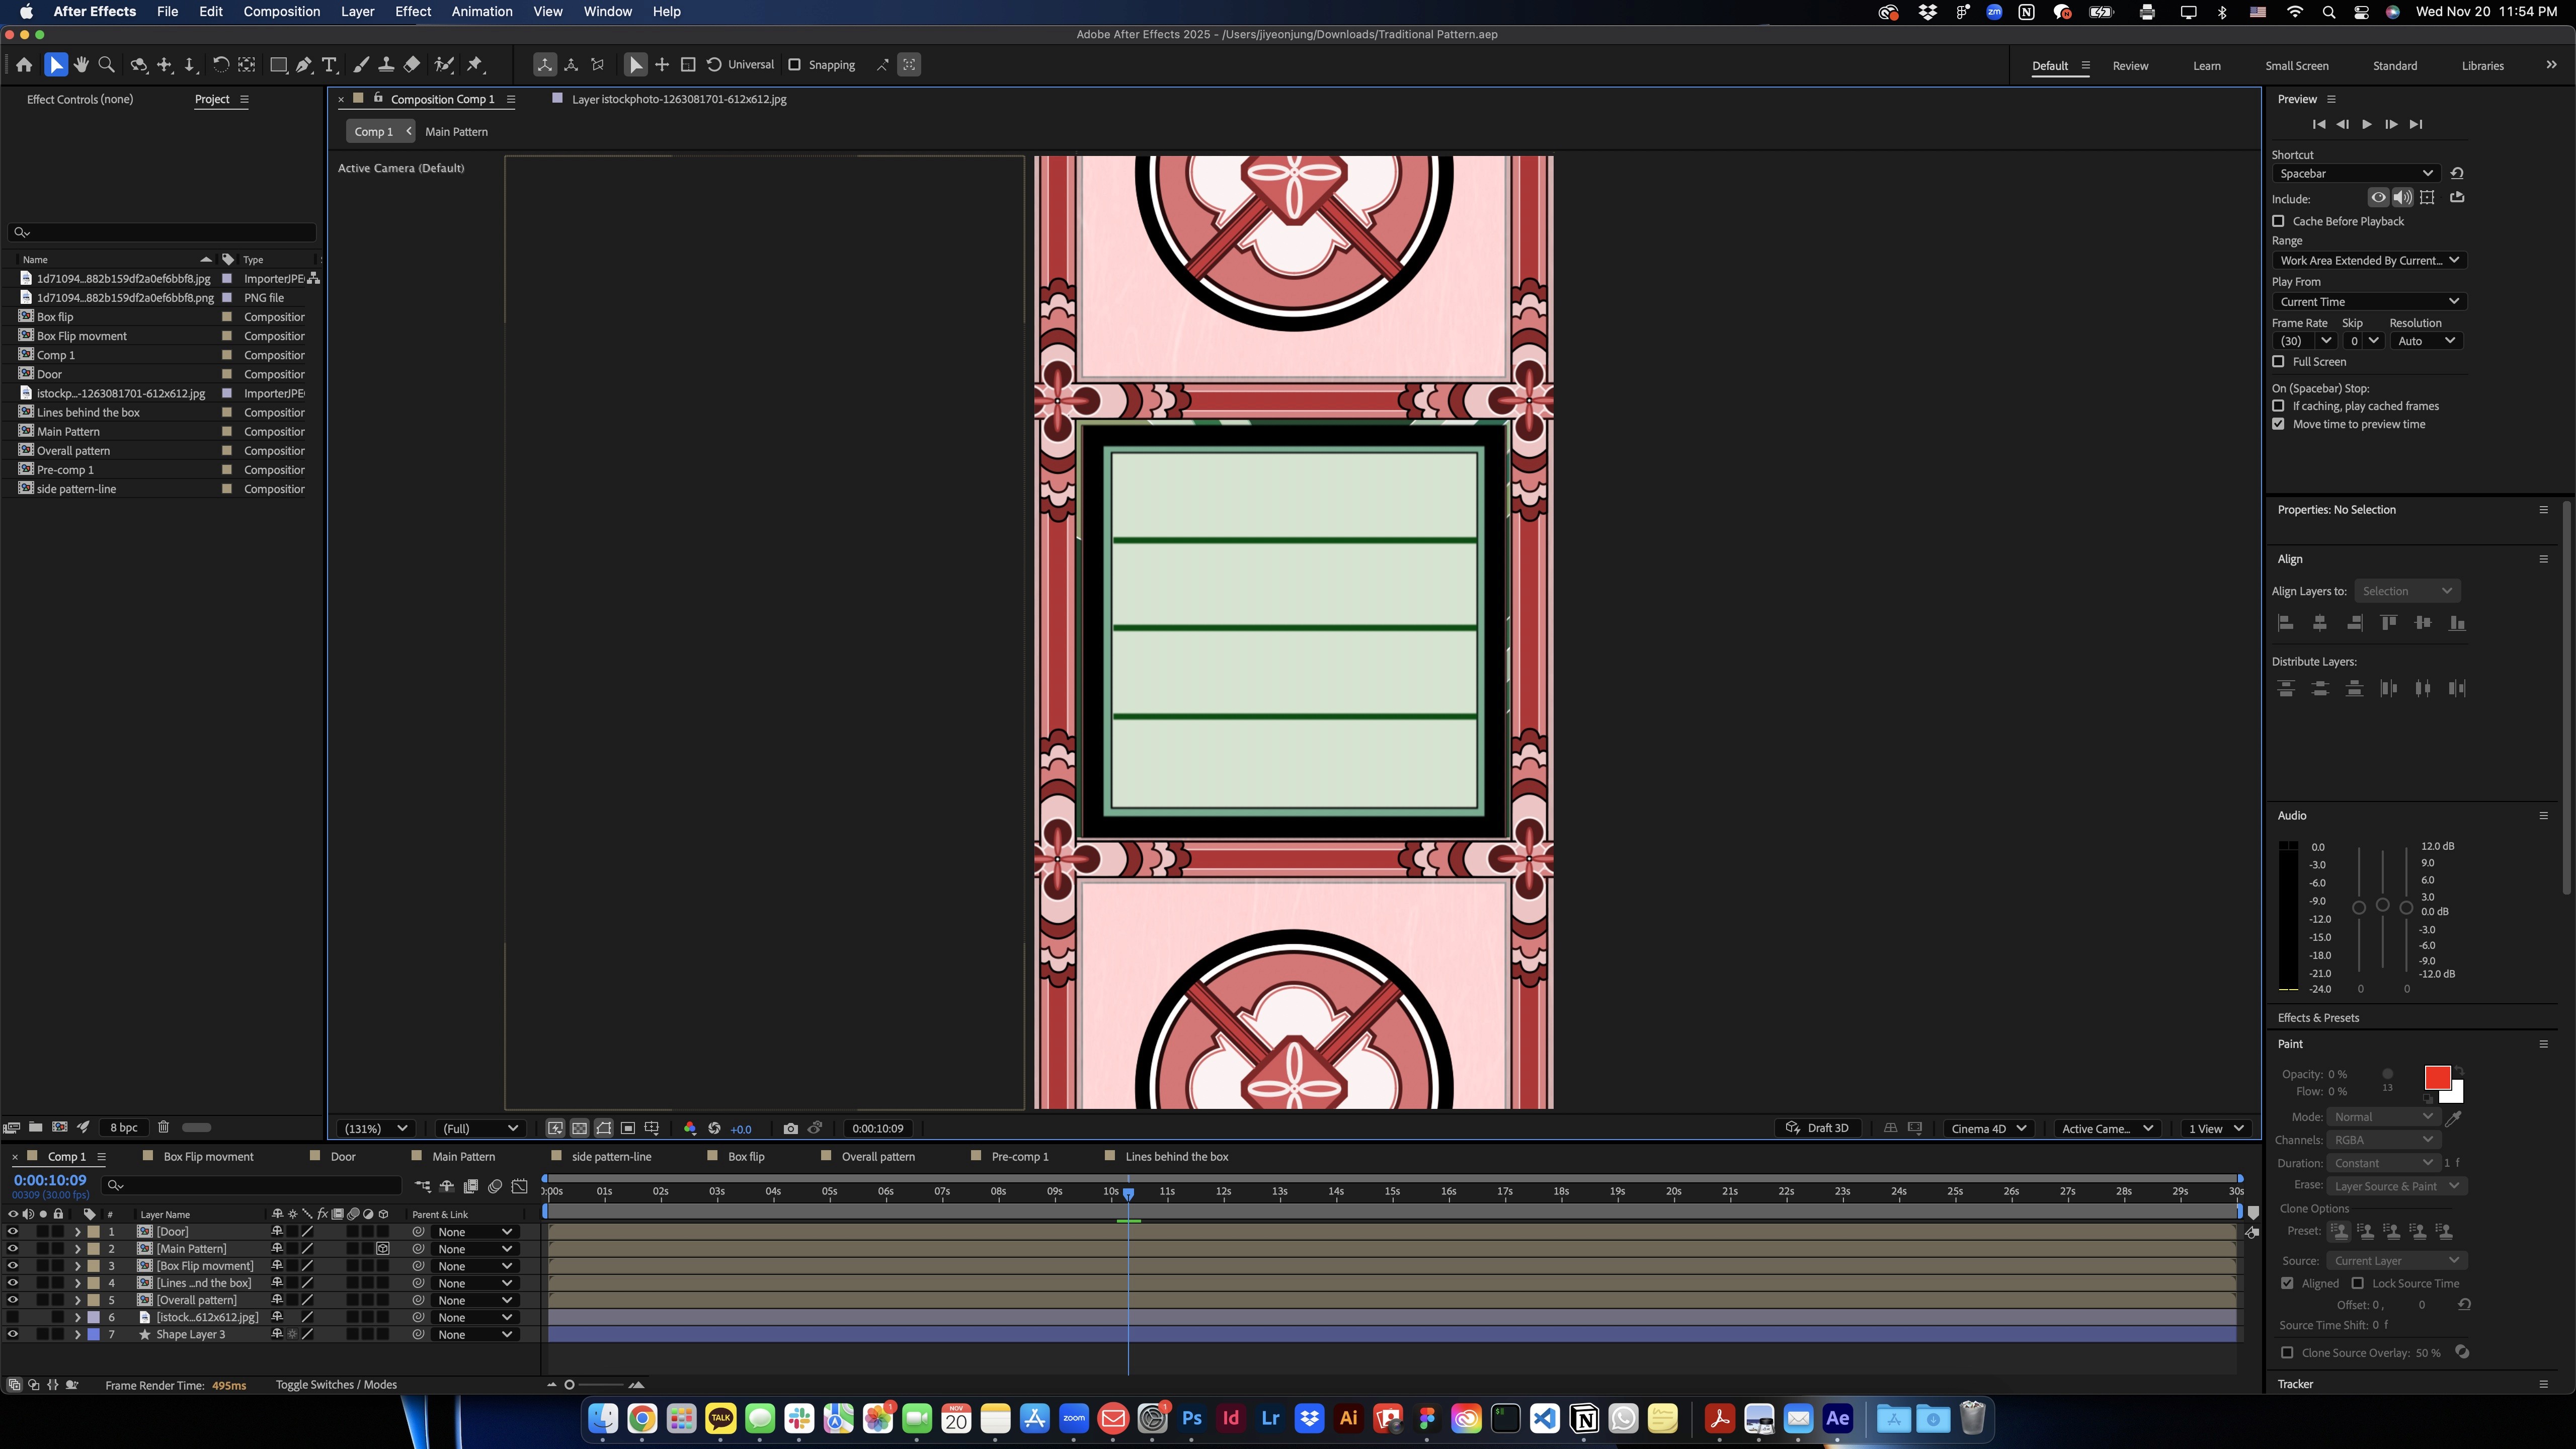The image size is (2576, 1449).
Task: Click the Take Snapshot camera icon
Action: point(790,1128)
